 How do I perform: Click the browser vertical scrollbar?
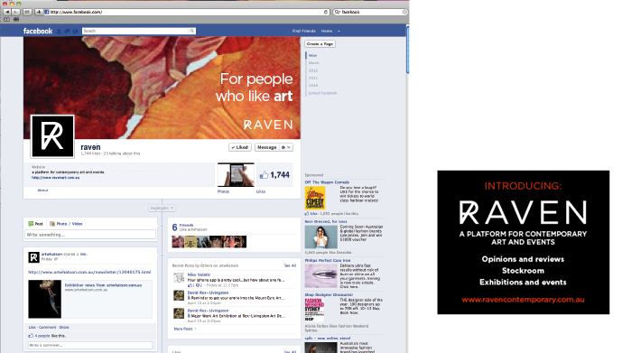[x=407, y=49]
